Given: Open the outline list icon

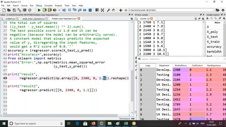Looking at the screenshot, I should pyautogui.click(x=24, y=10).
